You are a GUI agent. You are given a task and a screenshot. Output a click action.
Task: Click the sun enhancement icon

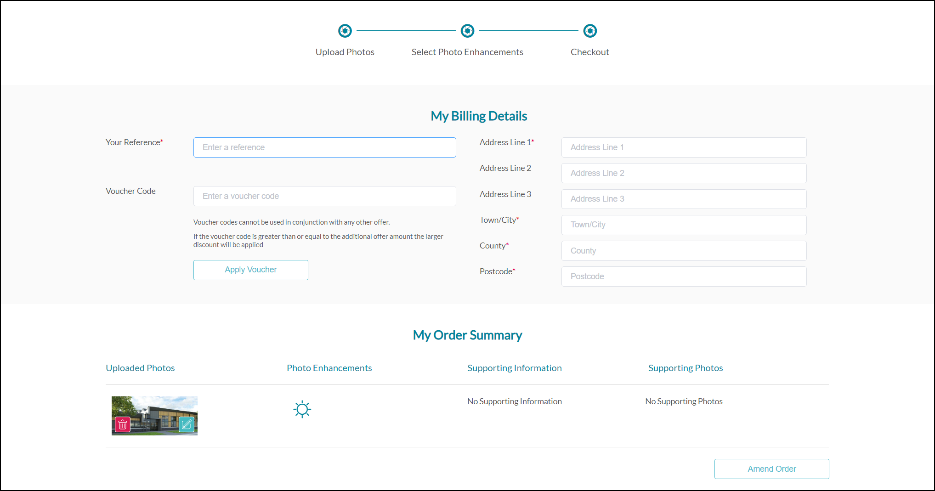pos(302,409)
